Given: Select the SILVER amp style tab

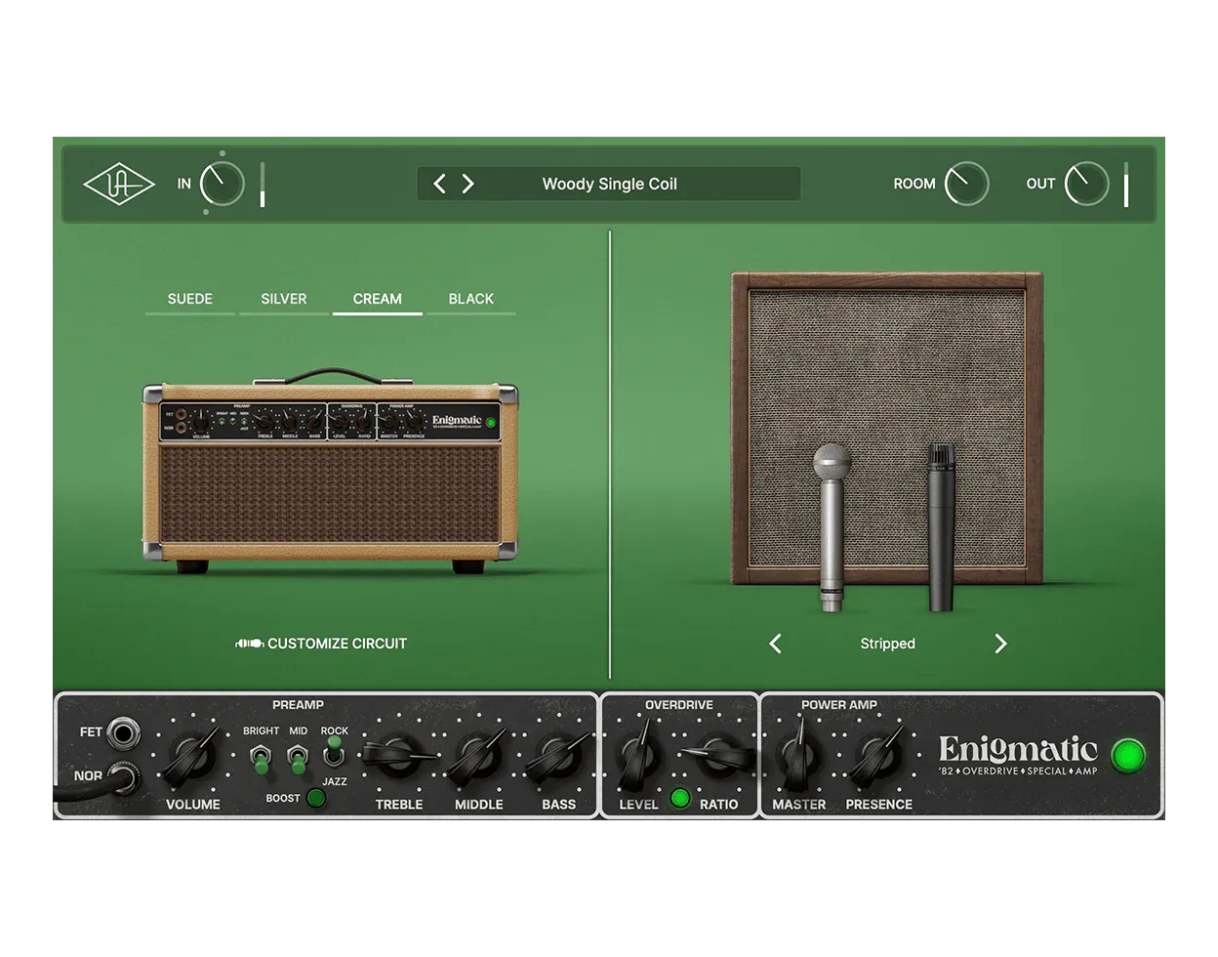Looking at the screenshot, I should (x=284, y=300).
